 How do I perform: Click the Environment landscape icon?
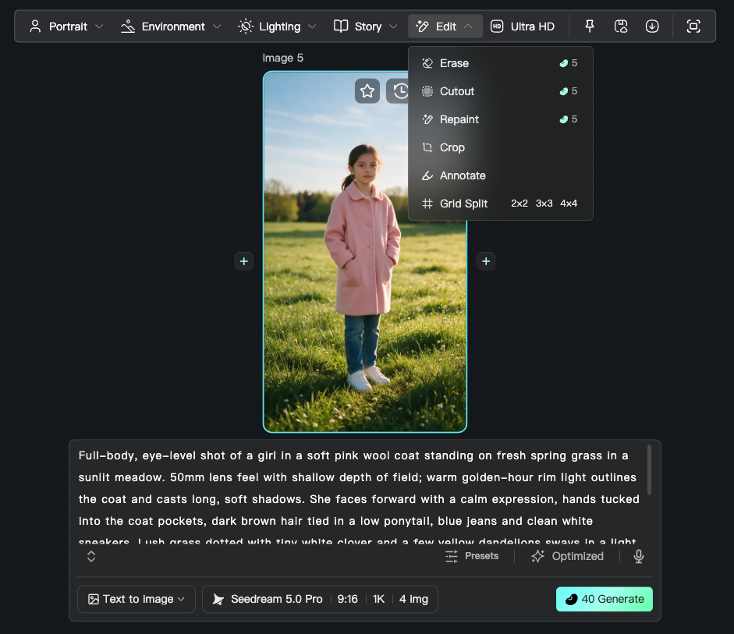click(128, 27)
